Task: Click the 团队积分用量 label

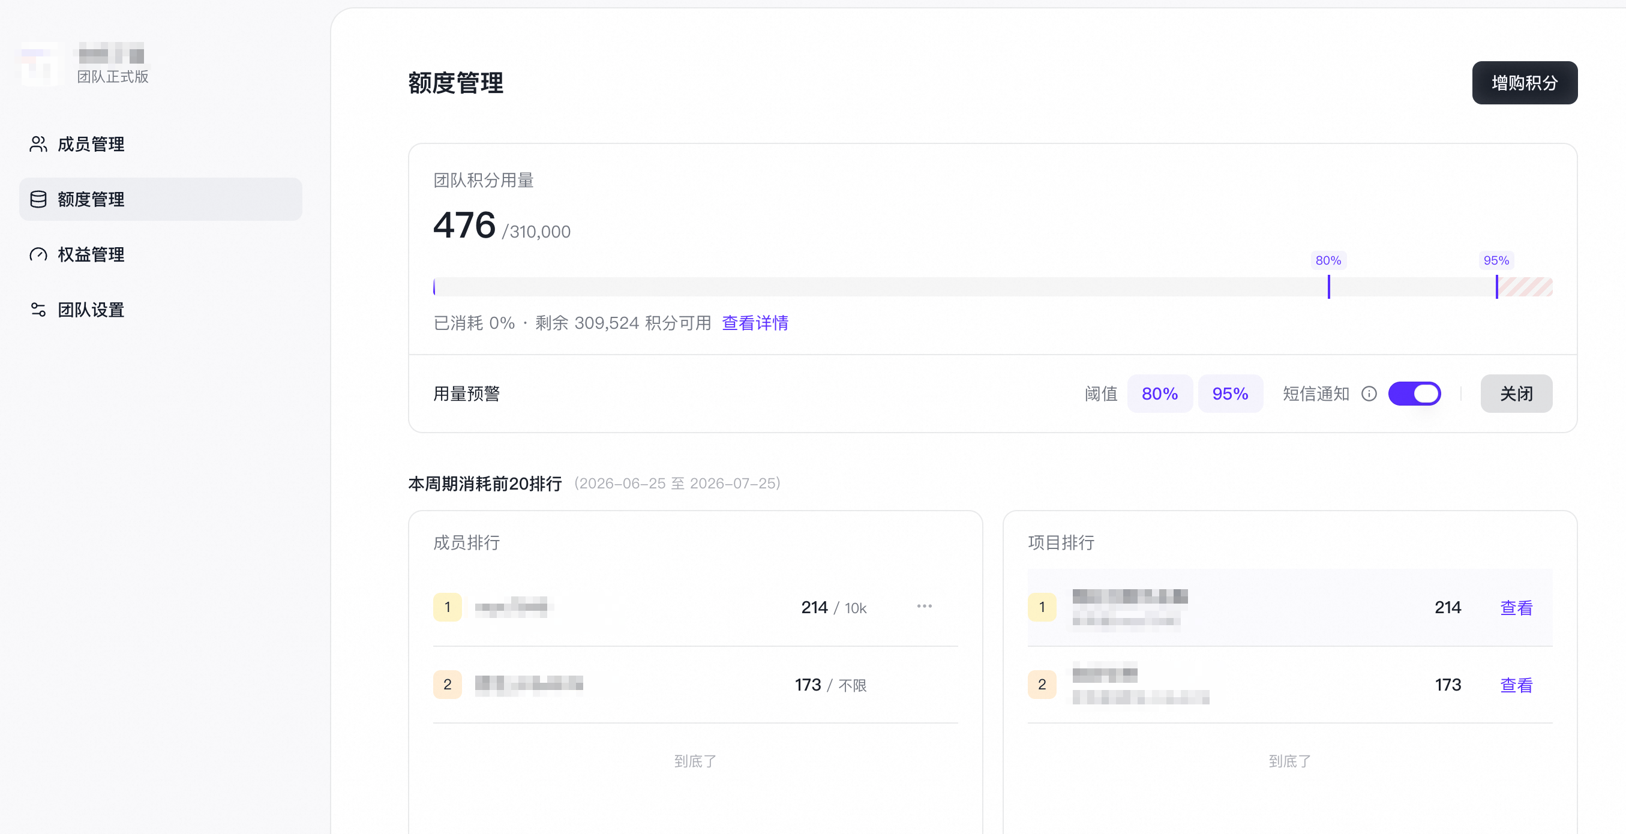Action: click(484, 181)
